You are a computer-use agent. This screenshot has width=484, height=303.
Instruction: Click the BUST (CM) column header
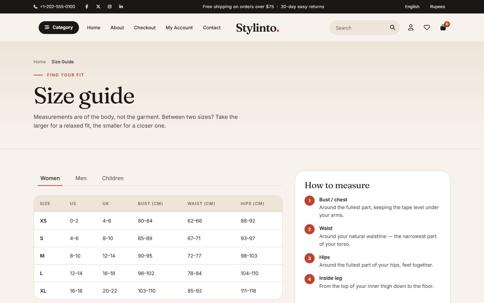click(x=150, y=204)
